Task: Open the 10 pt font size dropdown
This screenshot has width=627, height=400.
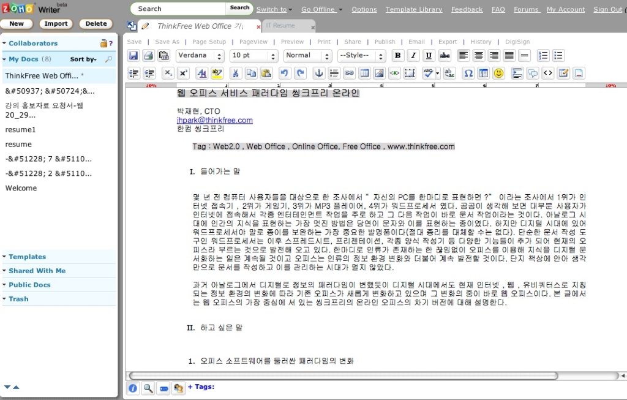Action: [254, 56]
